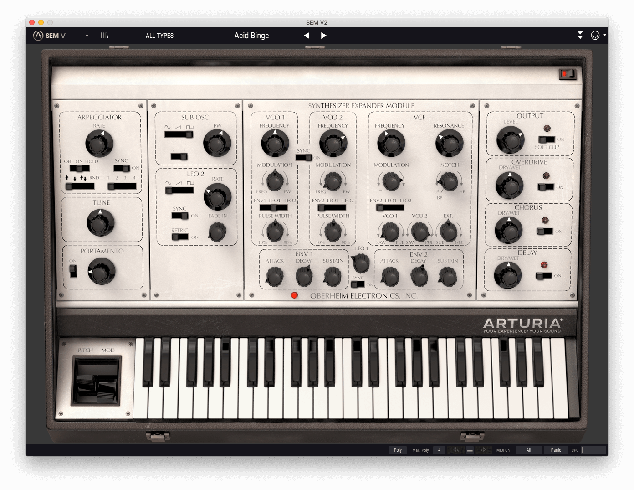The height and width of the screenshot is (490, 634).
Task: Click the Arturia SEM V logo menu
Action: [x=49, y=36]
